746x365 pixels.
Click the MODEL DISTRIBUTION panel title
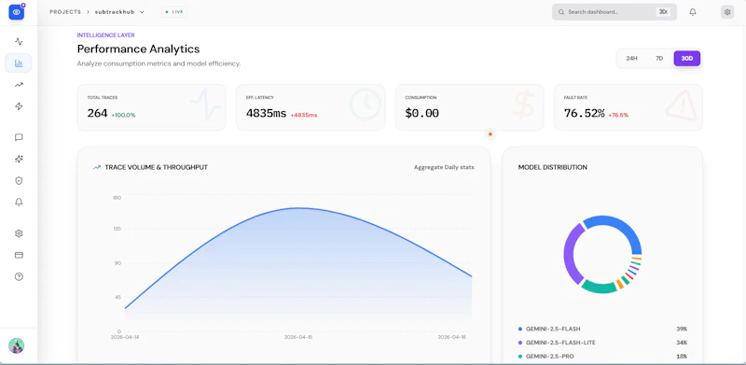coord(552,168)
